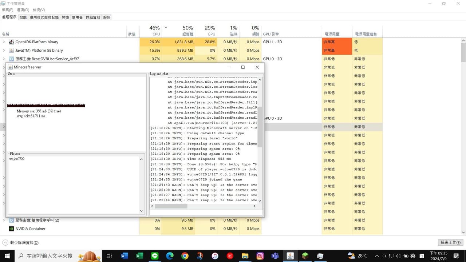
Task: Show hidden system tray icons
Action: pyautogui.click(x=377, y=256)
